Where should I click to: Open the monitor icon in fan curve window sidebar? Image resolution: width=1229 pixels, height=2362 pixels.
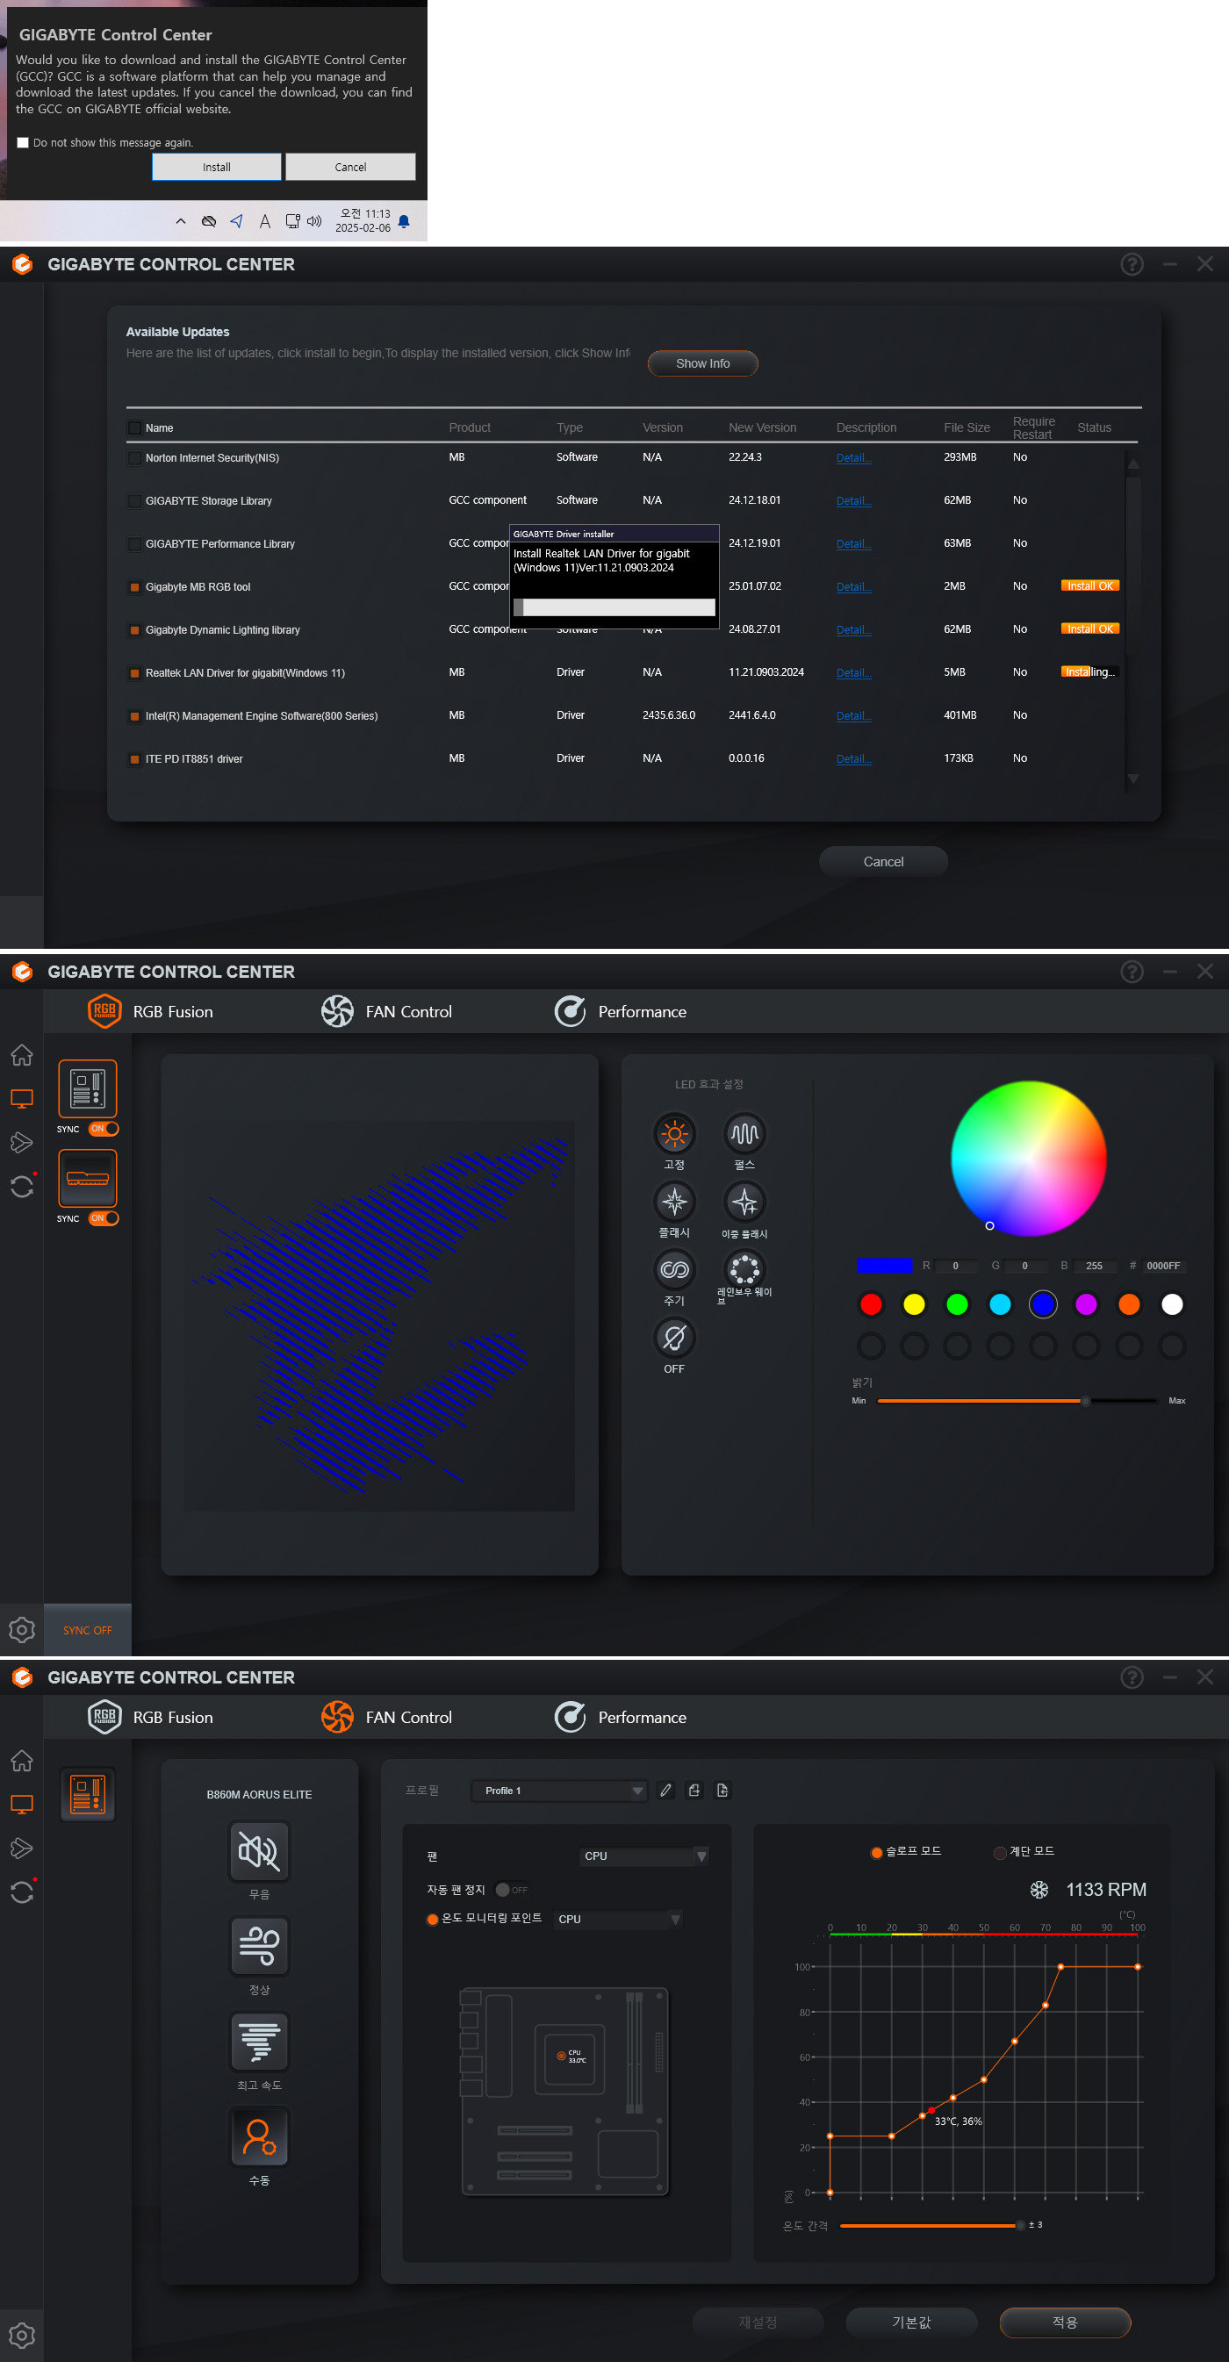pyautogui.click(x=22, y=1804)
